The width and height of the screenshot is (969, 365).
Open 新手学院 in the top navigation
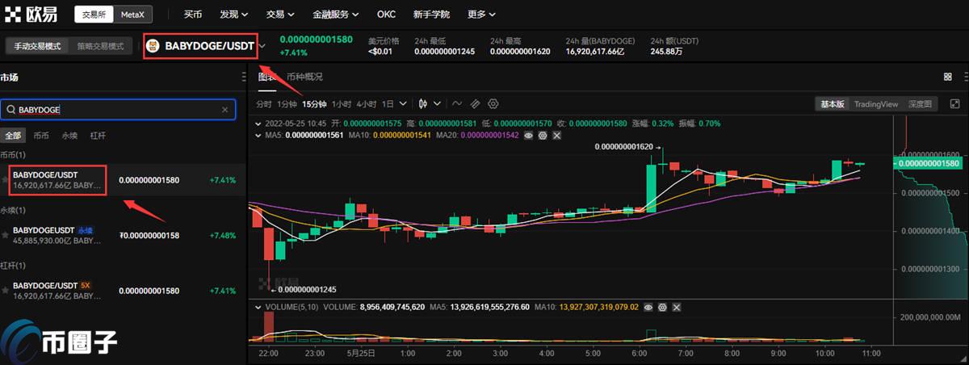point(432,15)
